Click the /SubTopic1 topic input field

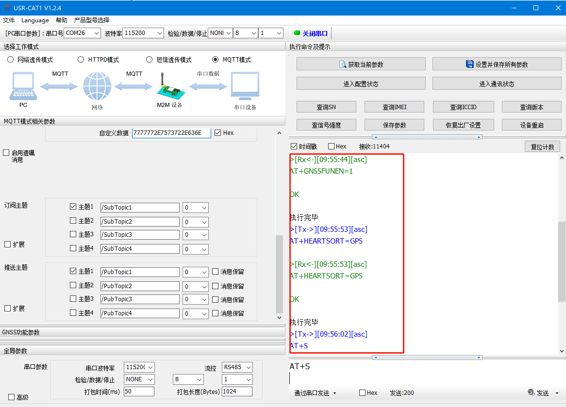140,208
